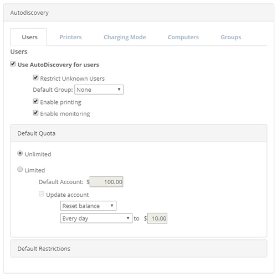Expand the Default Restrictions panel

tap(138, 248)
